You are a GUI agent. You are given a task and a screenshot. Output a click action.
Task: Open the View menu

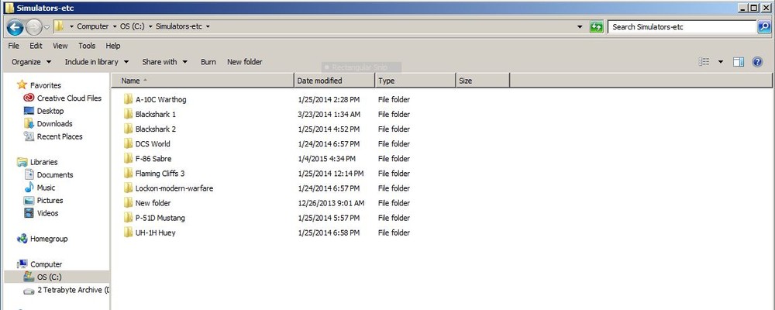pos(60,46)
